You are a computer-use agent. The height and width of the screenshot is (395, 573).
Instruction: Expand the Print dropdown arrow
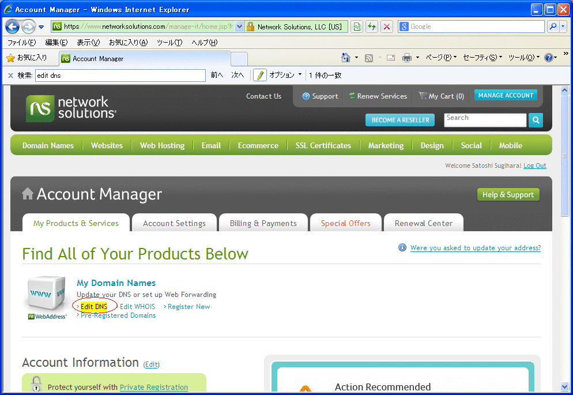pyautogui.click(x=417, y=57)
